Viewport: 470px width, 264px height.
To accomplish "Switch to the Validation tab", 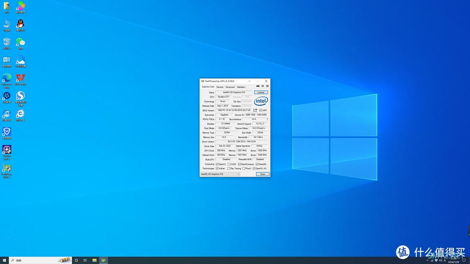I will click(x=241, y=87).
